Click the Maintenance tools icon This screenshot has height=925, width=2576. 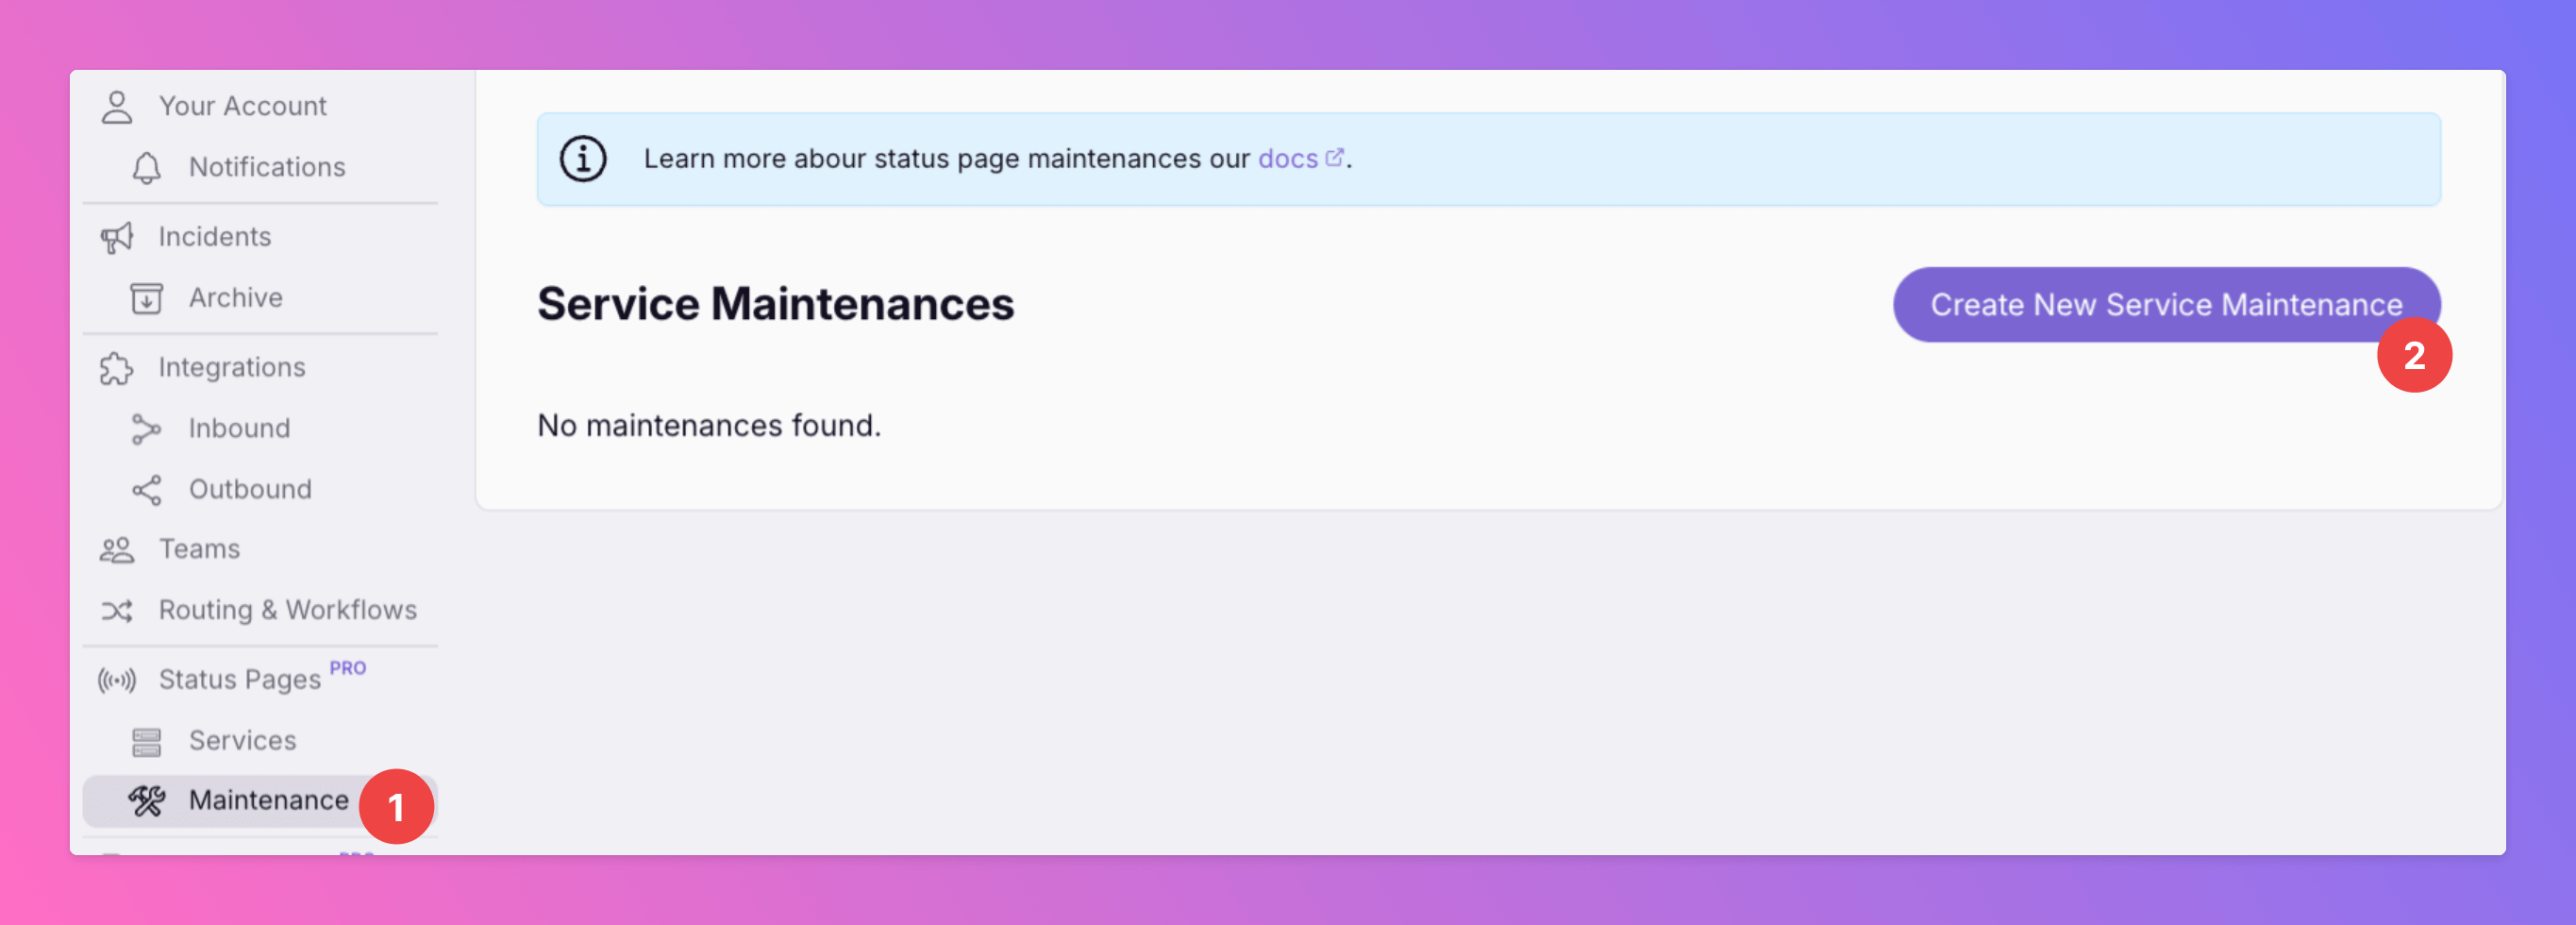click(147, 801)
